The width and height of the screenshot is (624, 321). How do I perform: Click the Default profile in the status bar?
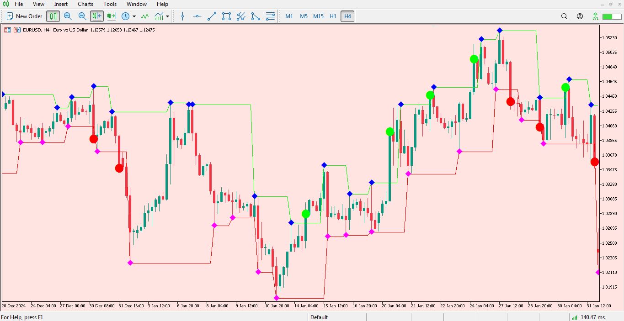(x=319, y=317)
